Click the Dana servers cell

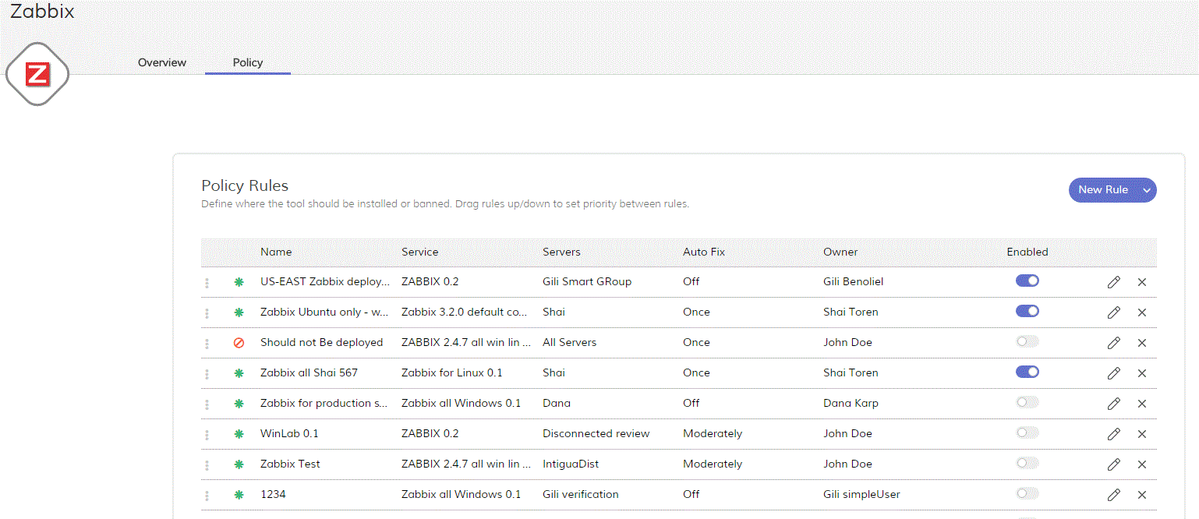557,403
